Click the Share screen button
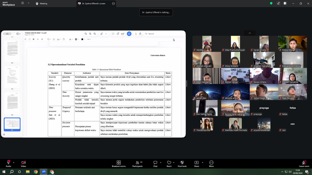This screenshot has height=175, width=312. click(x=196, y=164)
